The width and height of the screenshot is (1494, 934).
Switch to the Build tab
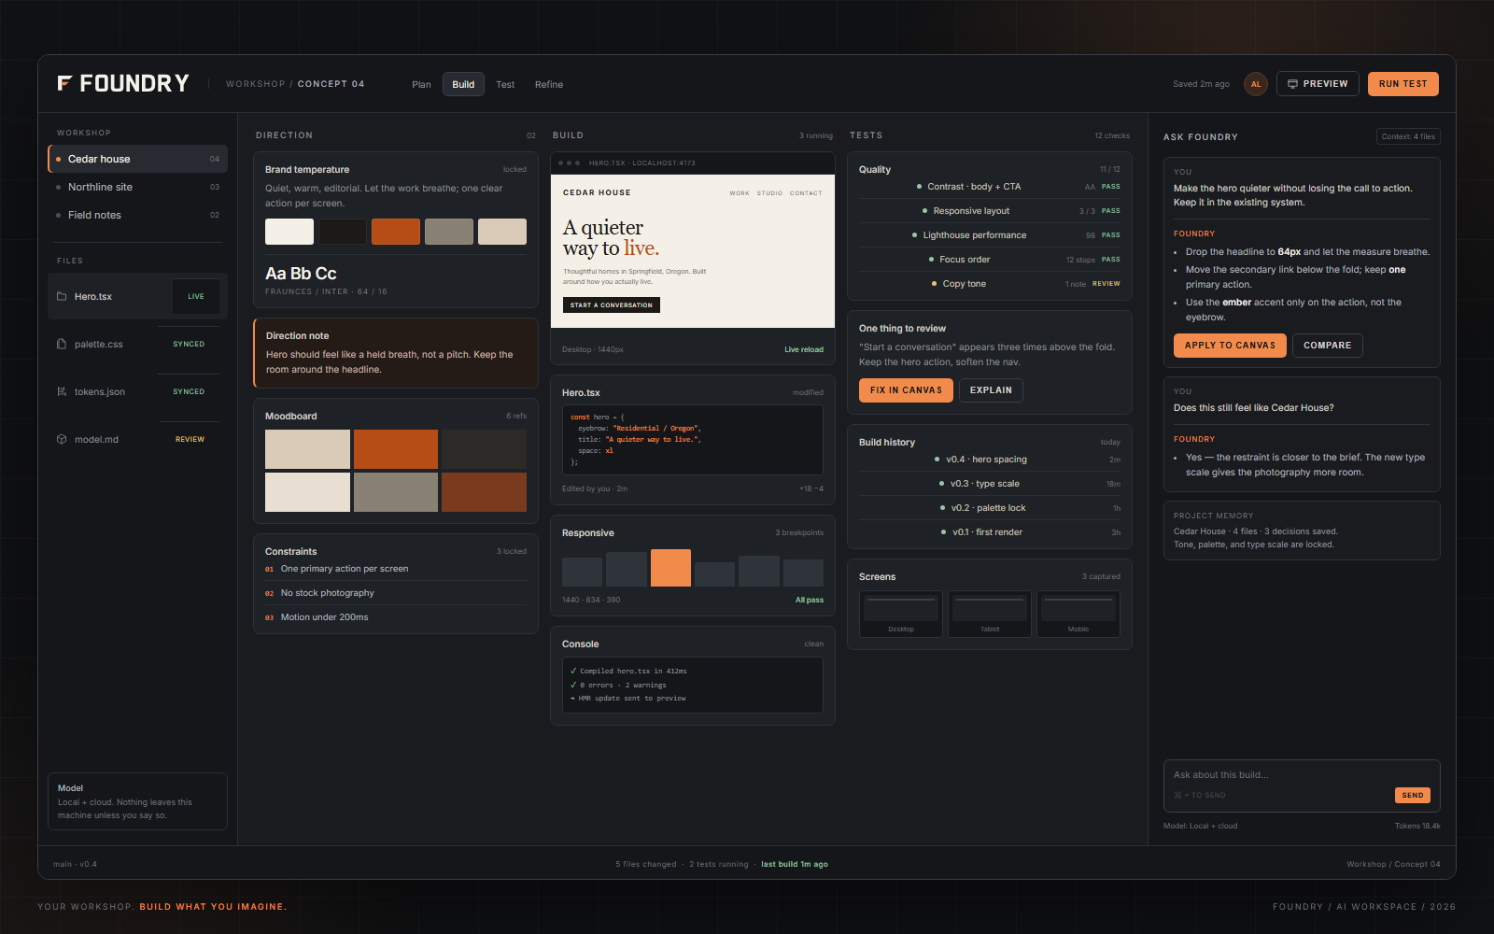[x=463, y=84]
